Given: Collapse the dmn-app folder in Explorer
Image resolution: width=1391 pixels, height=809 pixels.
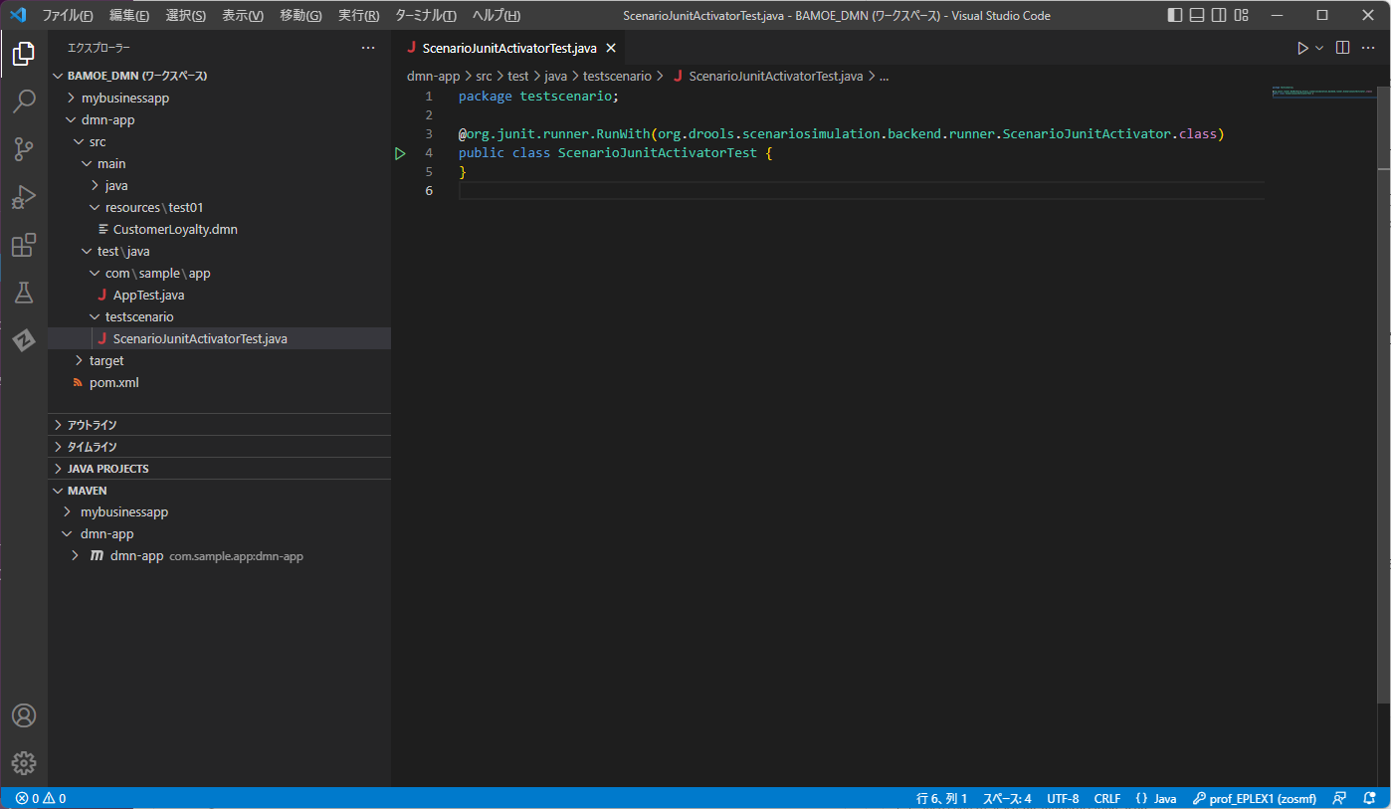Looking at the screenshot, I should pyautogui.click(x=219, y=119).
